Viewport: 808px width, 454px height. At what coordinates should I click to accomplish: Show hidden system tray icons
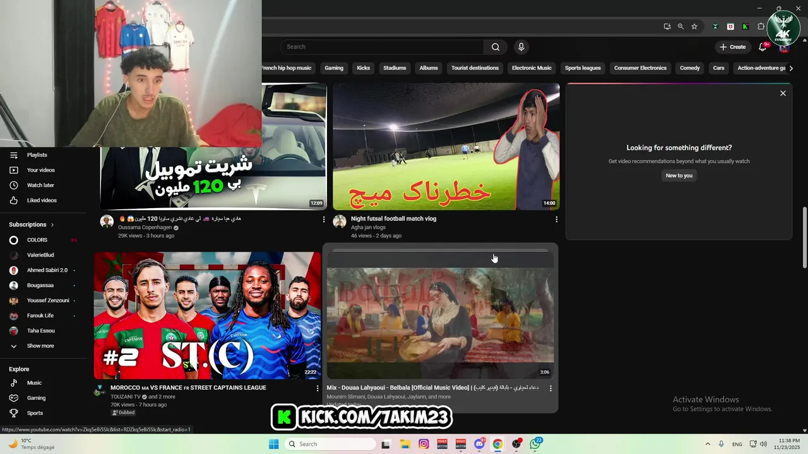tap(707, 444)
